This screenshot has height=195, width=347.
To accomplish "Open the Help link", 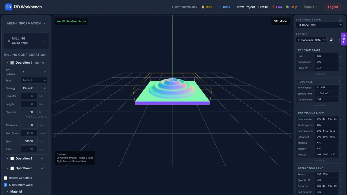I will tap(291, 7).
